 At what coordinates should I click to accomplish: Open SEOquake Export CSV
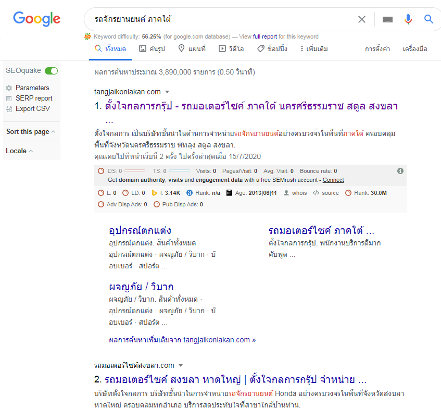tap(32, 109)
